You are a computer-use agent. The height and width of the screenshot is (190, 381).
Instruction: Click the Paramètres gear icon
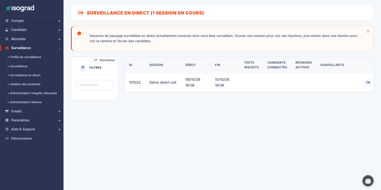point(7,120)
